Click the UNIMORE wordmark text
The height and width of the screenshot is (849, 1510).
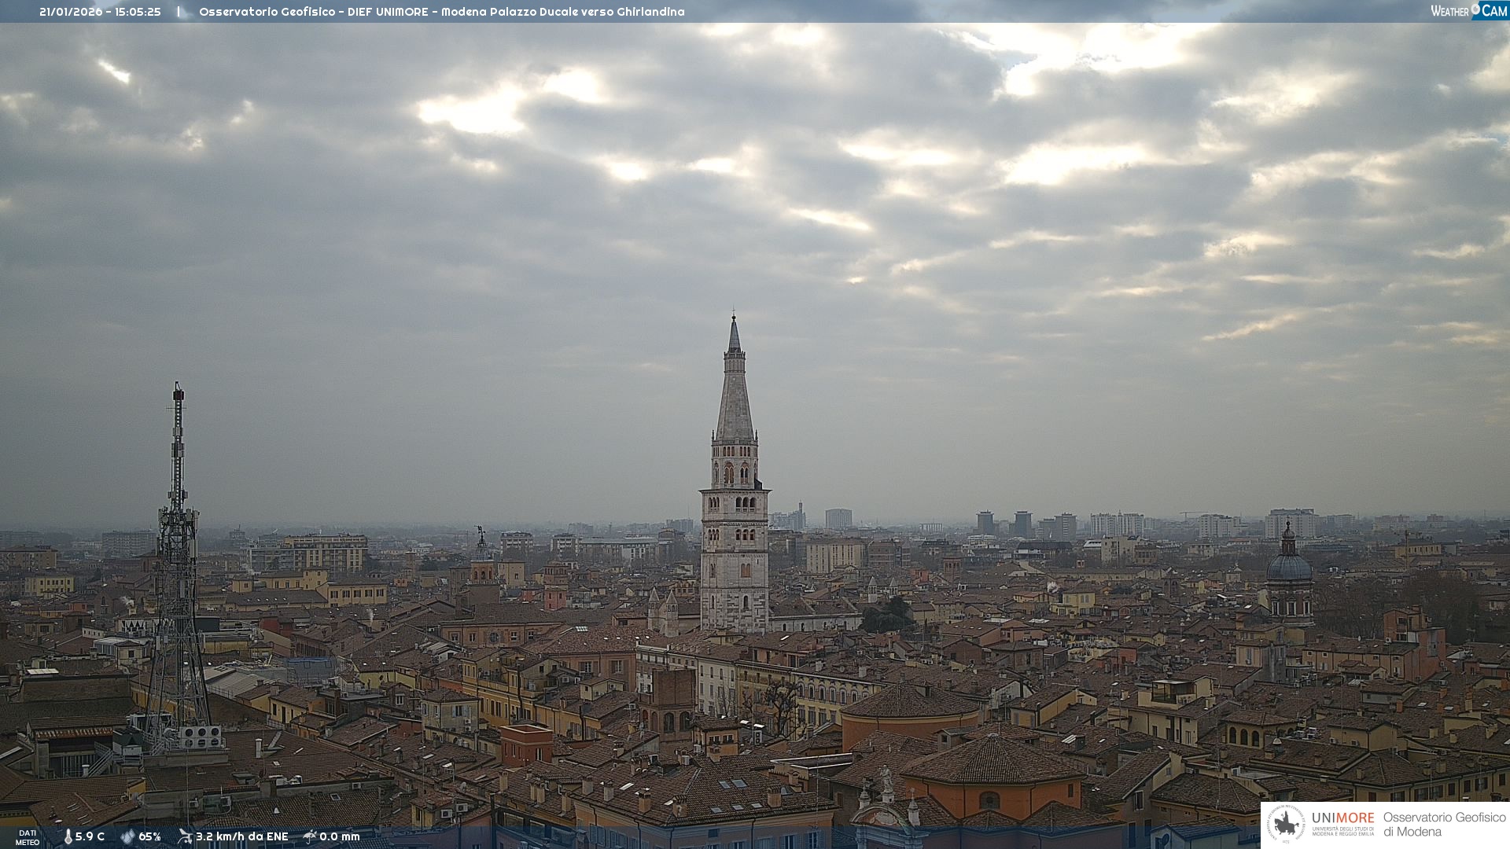(1342, 818)
